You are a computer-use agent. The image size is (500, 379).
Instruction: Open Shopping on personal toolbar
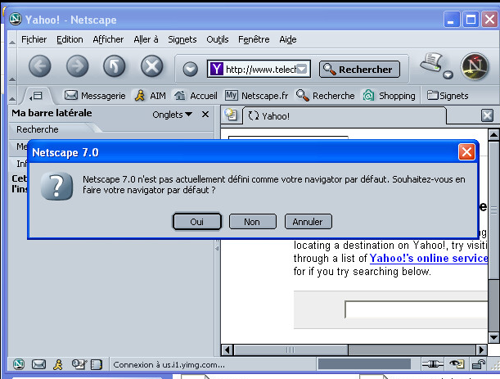coord(389,96)
